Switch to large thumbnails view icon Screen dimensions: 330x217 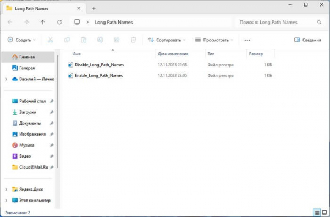324,213
